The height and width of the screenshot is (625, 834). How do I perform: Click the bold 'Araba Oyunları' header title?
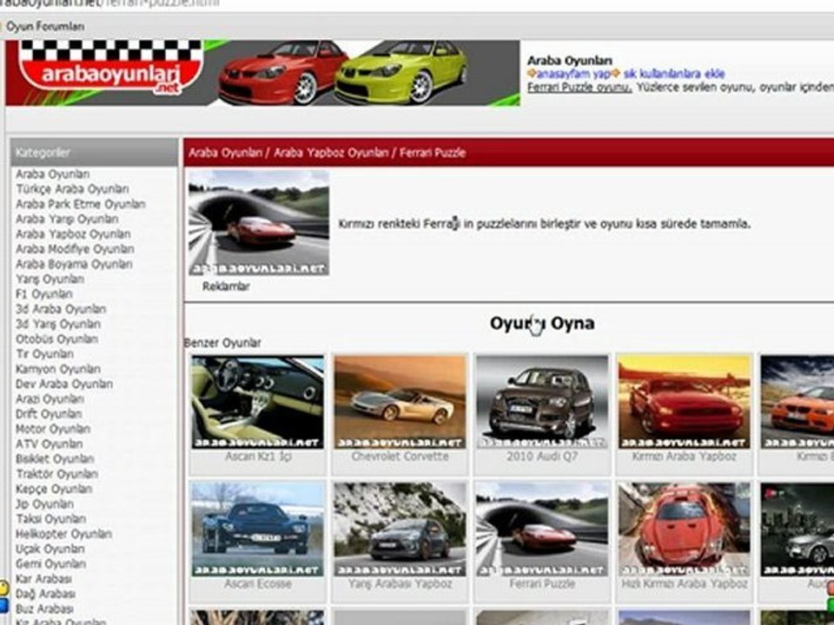(570, 61)
